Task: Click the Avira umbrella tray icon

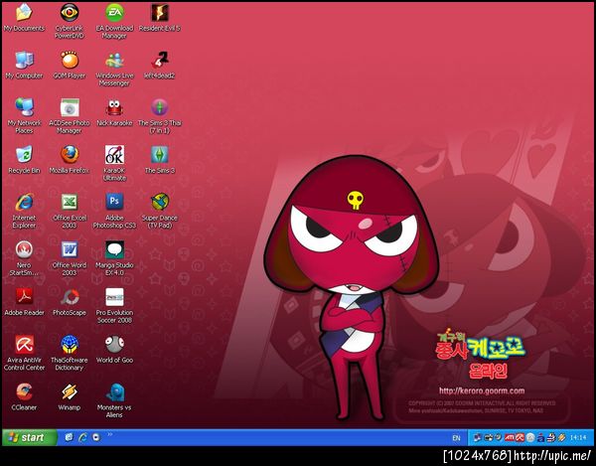Action: tap(520, 438)
